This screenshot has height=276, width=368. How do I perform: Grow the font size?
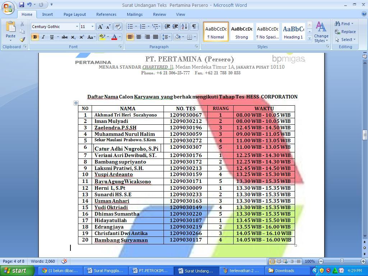coord(100,27)
